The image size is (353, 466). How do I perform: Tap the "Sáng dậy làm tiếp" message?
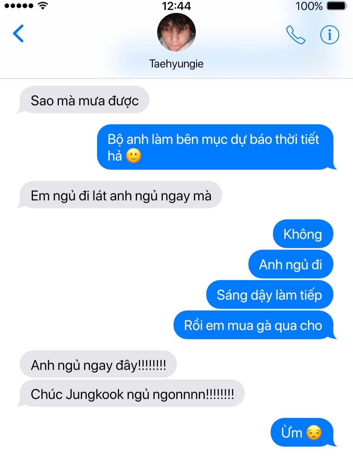[x=270, y=295]
